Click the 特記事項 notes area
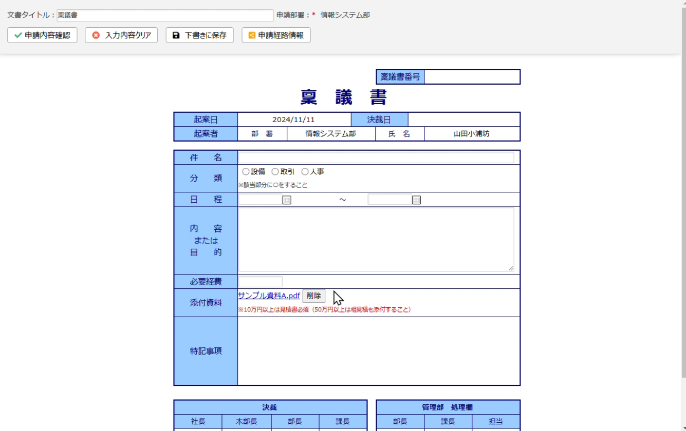The width and height of the screenshot is (686, 431). [x=378, y=351]
